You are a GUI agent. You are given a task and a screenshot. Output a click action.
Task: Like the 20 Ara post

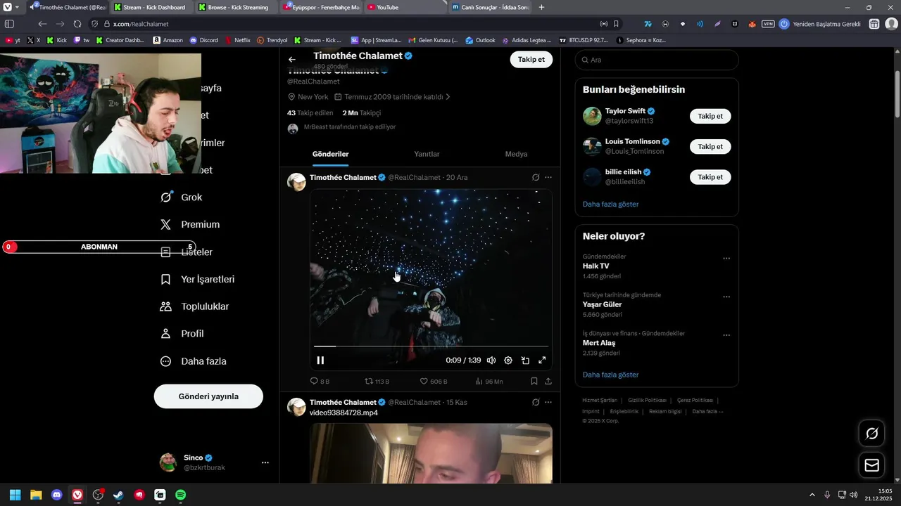coord(434,381)
